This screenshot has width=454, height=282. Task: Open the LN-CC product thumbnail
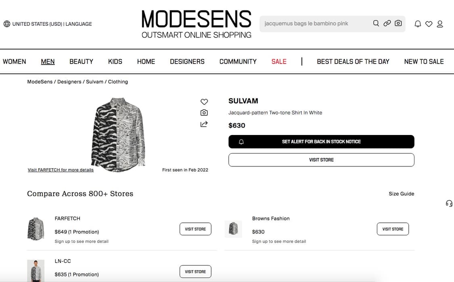click(x=36, y=271)
